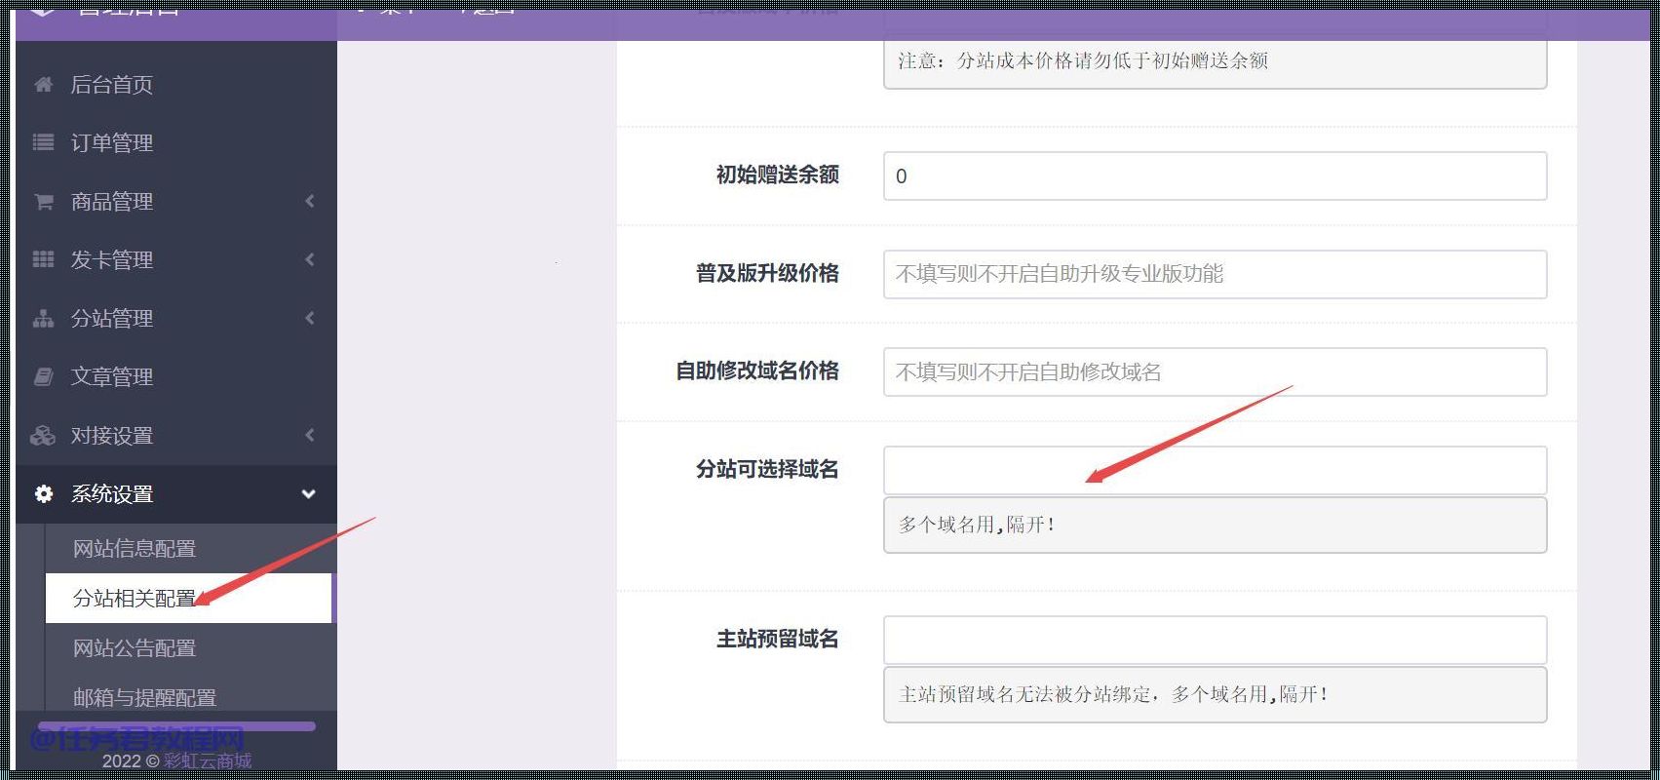Click the 普及版升级价格 field label
The height and width of the screenshot is (780, 1660).
pos(767,273)
